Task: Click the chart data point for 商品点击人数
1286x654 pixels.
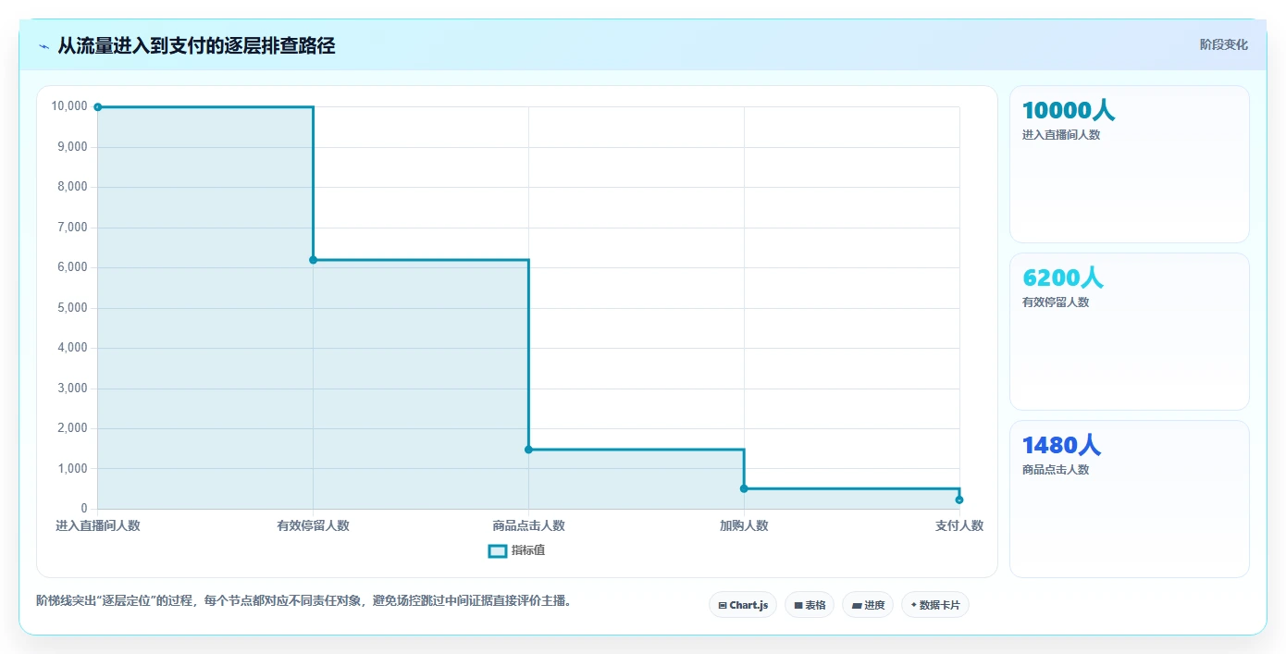Action: point(528,450)
